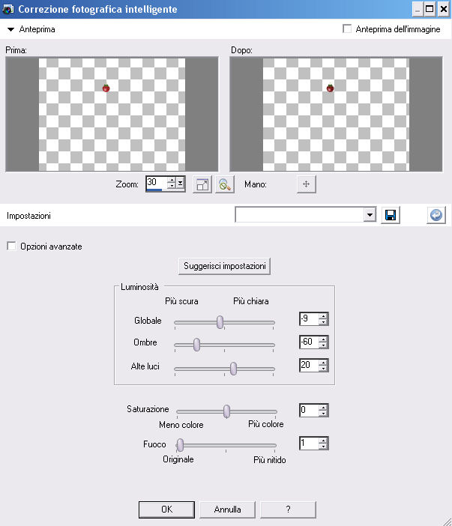The height and width of the screenshot is (526, 452).
Task: Open the Zoom slider popup arrow
Action: click(180, 184)
